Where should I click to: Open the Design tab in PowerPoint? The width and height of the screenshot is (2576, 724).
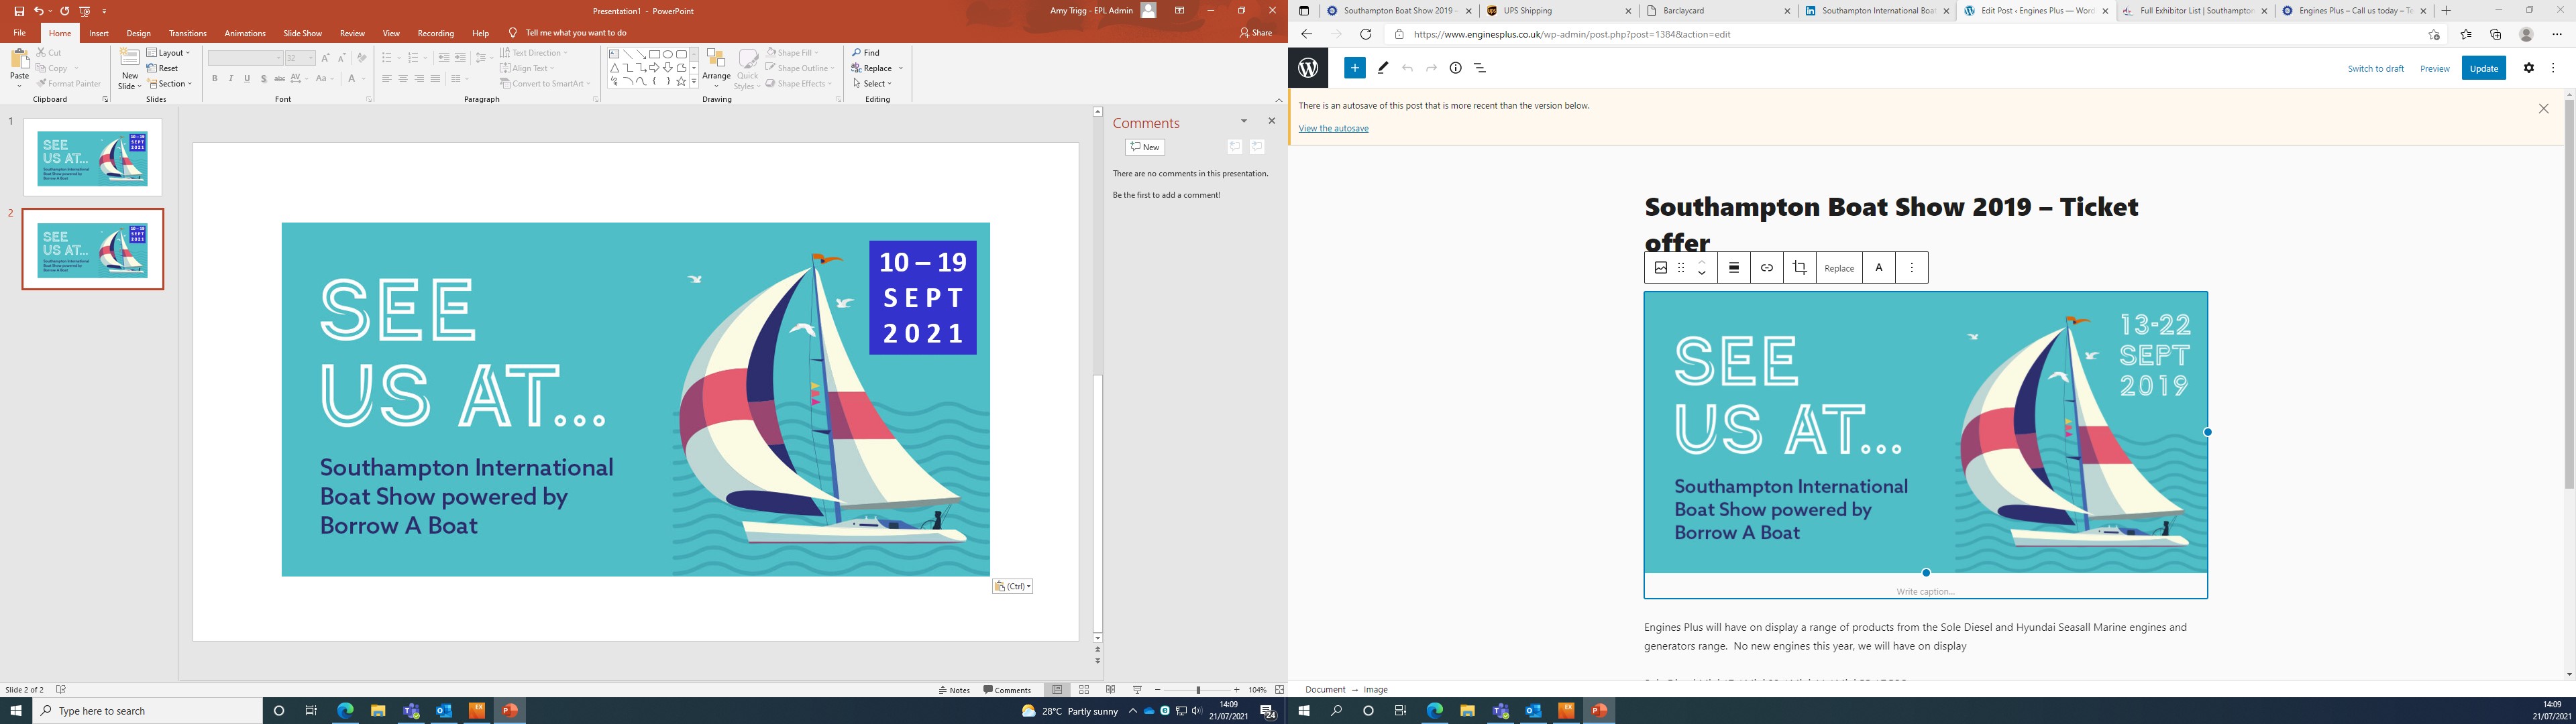coord(139,33)
